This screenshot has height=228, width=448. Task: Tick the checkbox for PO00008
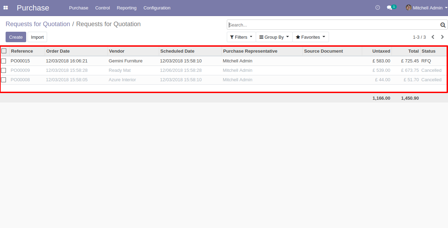tap(3, 80)
